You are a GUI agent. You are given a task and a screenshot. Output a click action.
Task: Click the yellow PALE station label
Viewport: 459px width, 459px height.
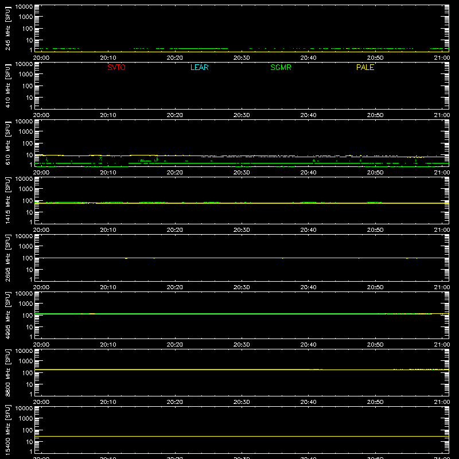365,67
